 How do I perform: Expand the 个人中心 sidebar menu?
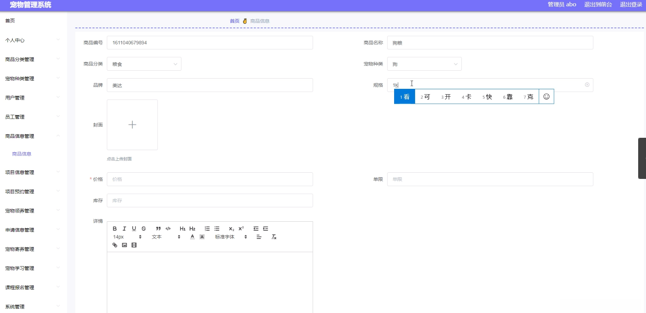point(33,40)
